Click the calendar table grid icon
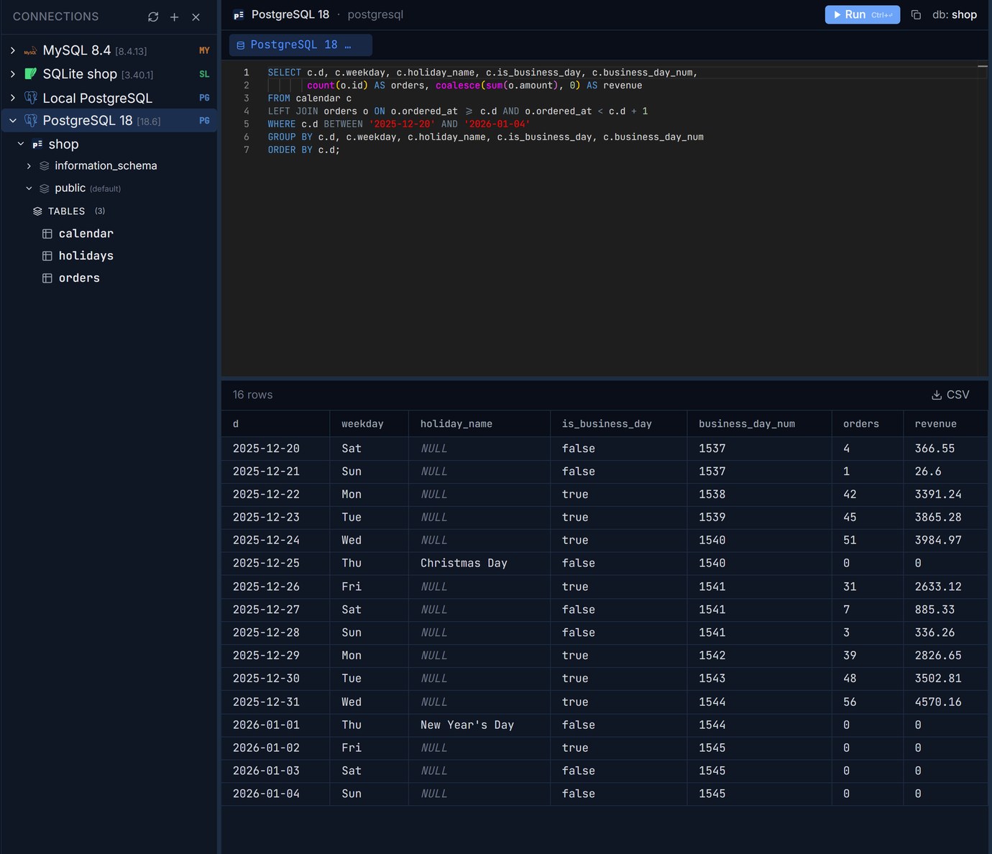Image resolution: width=992 pixels, height=854 pixels. pyautogui.click(x=47, y=234)
